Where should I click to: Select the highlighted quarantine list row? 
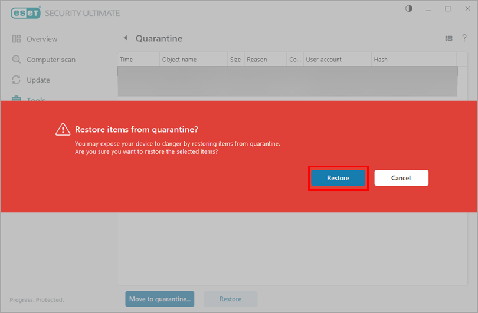coord(287,81)
